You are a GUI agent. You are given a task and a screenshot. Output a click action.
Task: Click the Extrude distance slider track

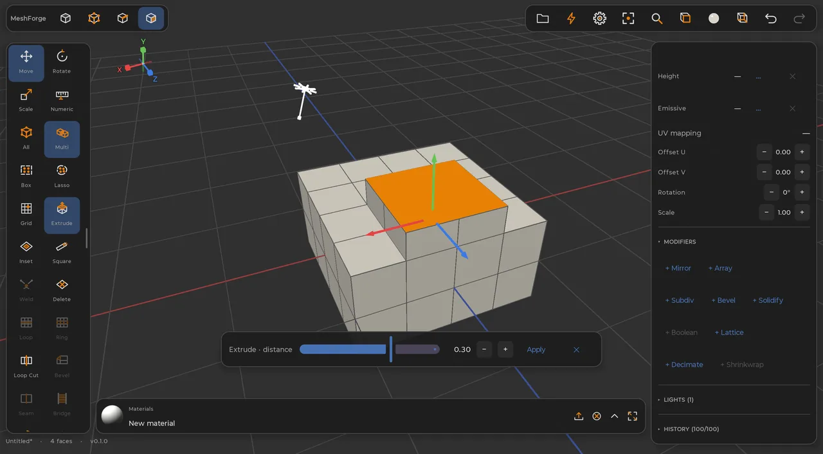tap(370, 349)
